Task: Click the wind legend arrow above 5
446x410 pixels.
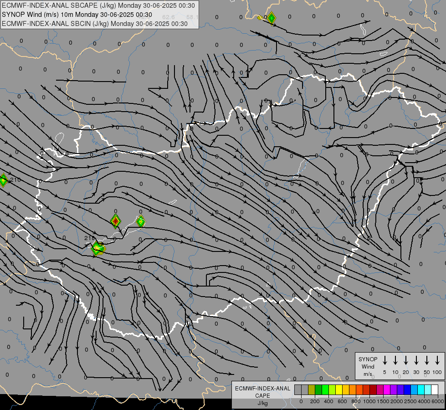Action: click(x=384, y=360)
